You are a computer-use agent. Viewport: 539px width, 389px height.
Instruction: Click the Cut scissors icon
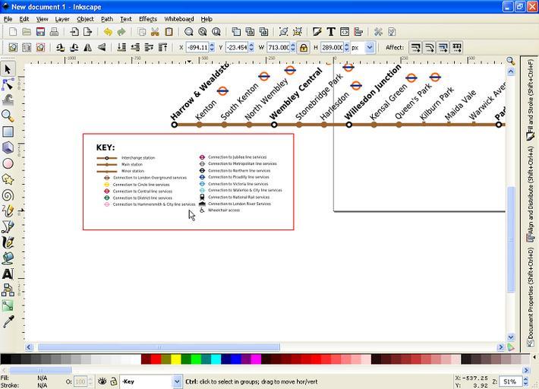point(155,32)
